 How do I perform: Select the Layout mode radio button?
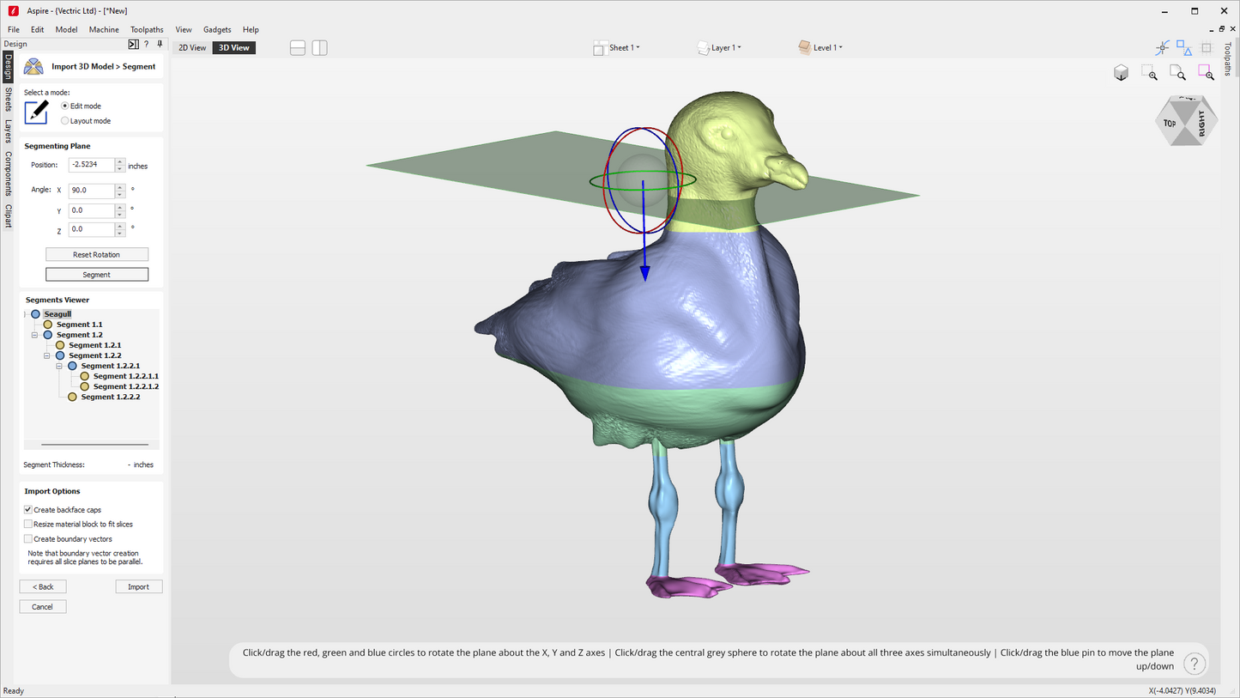tap(65, 121)
